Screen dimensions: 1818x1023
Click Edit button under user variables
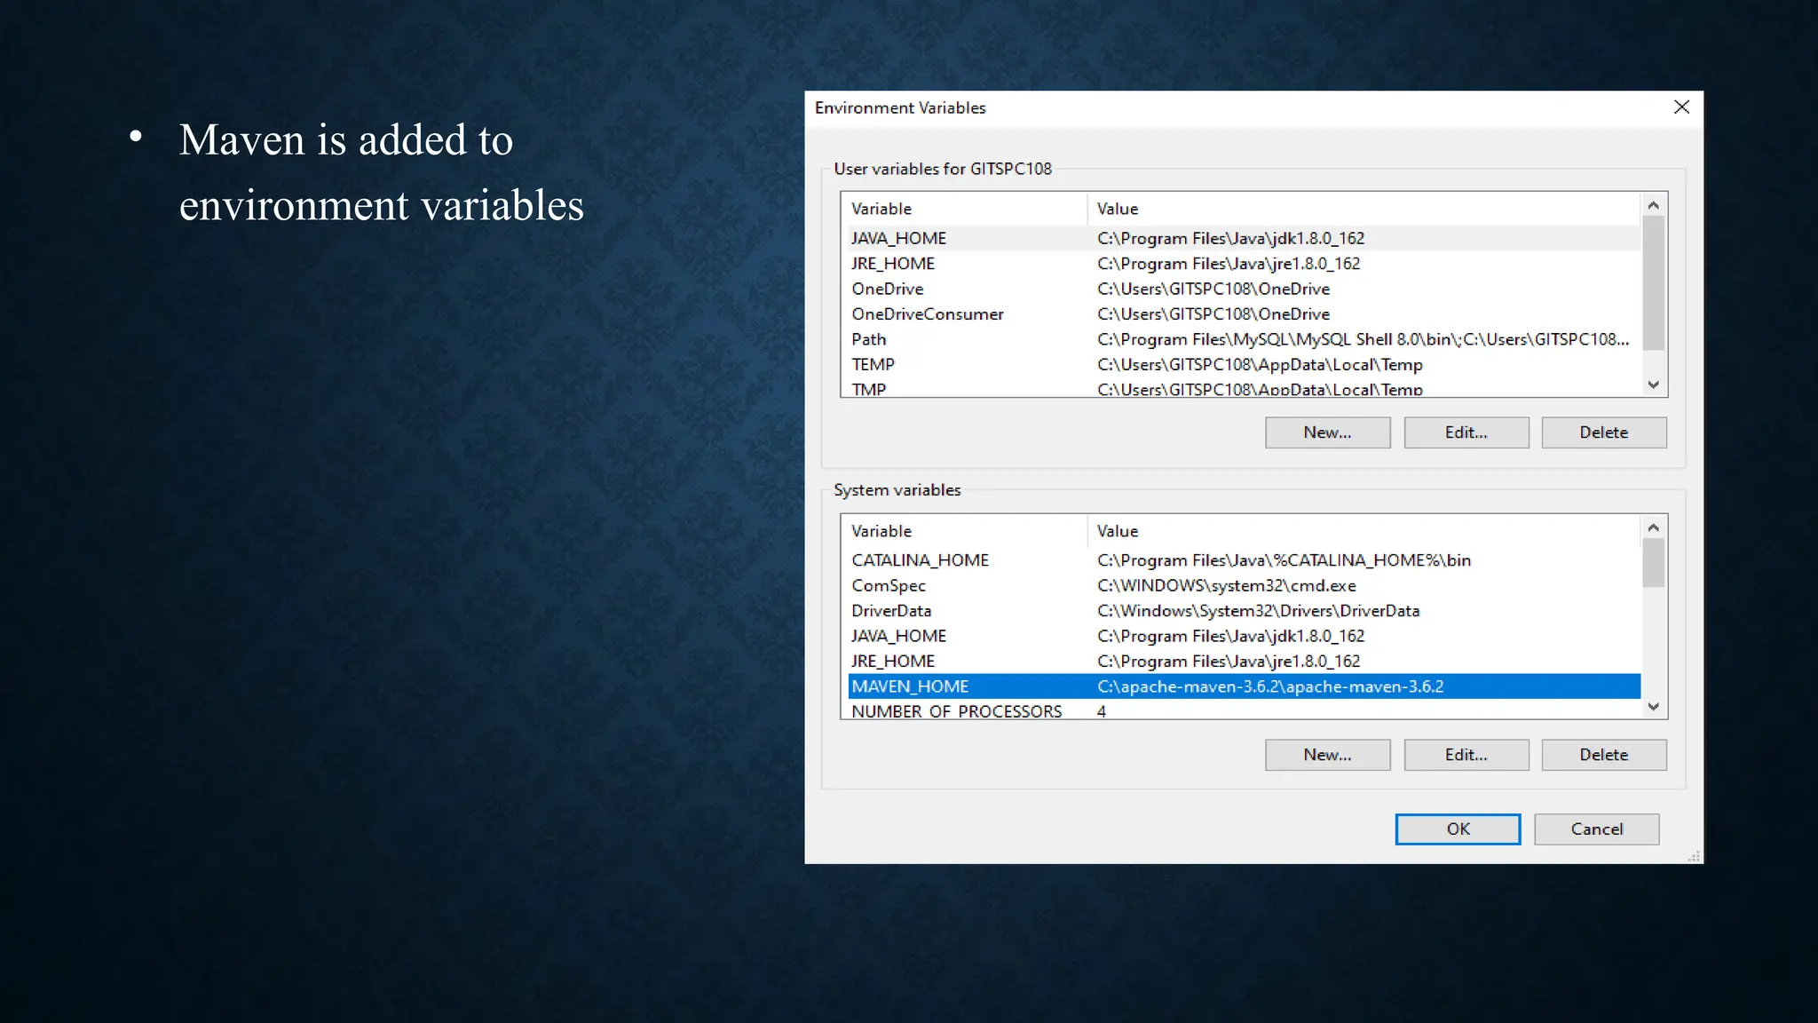[1466, 432]
